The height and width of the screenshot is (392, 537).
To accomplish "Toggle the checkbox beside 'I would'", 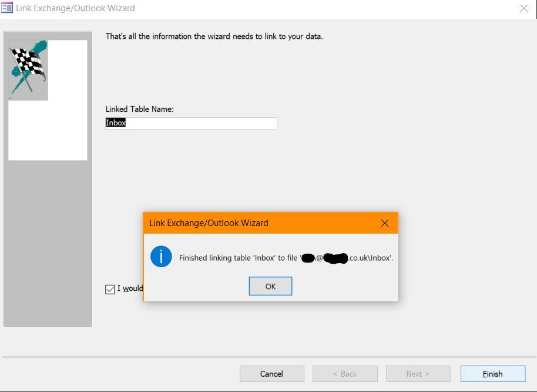I will [110, 289].
